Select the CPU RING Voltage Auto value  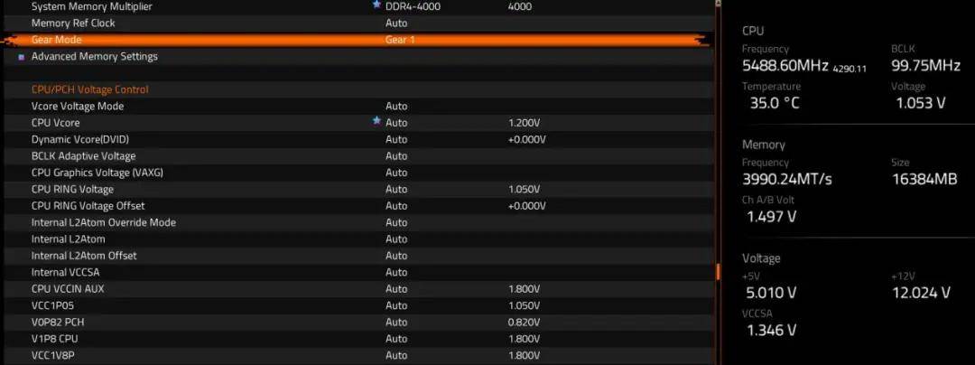pos(396,189)
